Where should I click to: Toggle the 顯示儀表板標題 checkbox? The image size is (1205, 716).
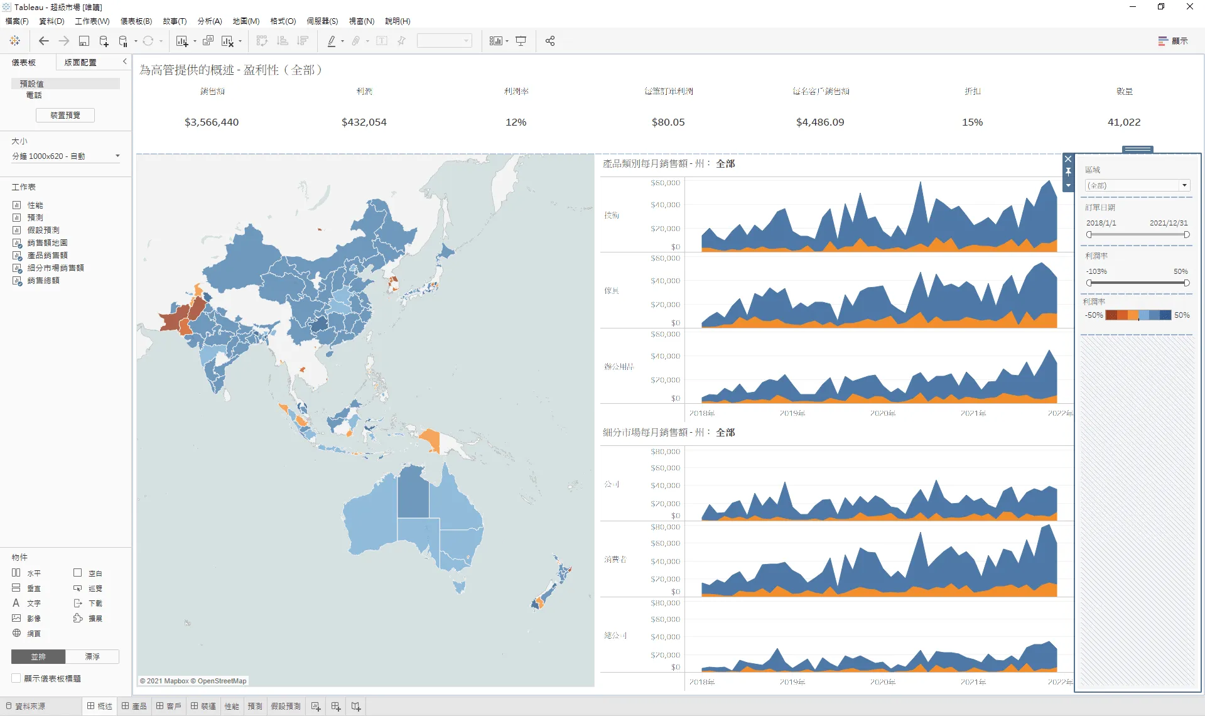(x=16, y=678)
